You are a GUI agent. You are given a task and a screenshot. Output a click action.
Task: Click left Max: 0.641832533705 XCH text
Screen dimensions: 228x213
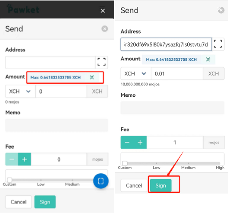pyautogui.click(x=55, y=77)
